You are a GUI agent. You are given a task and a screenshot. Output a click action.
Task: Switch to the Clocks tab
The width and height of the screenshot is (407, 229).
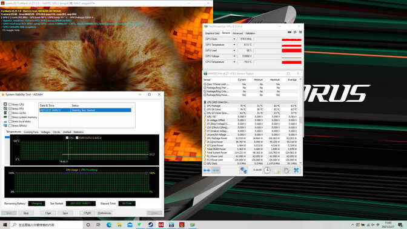pos(56,132)
